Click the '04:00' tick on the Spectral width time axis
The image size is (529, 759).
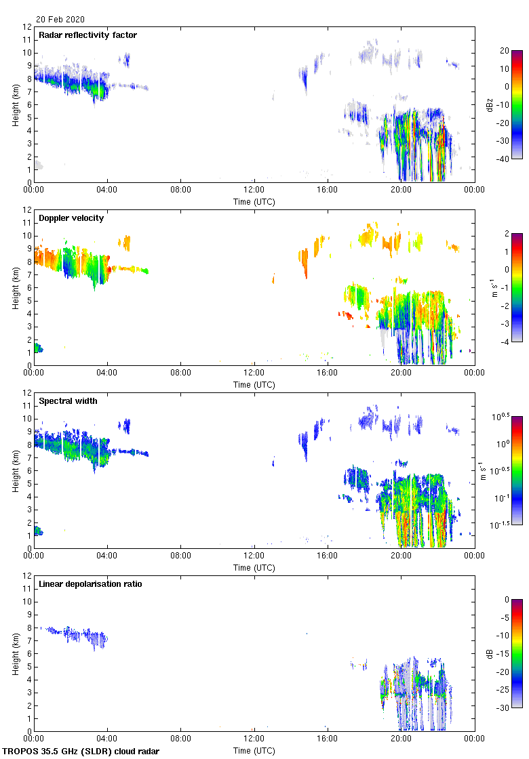click(x=107, y=556)
